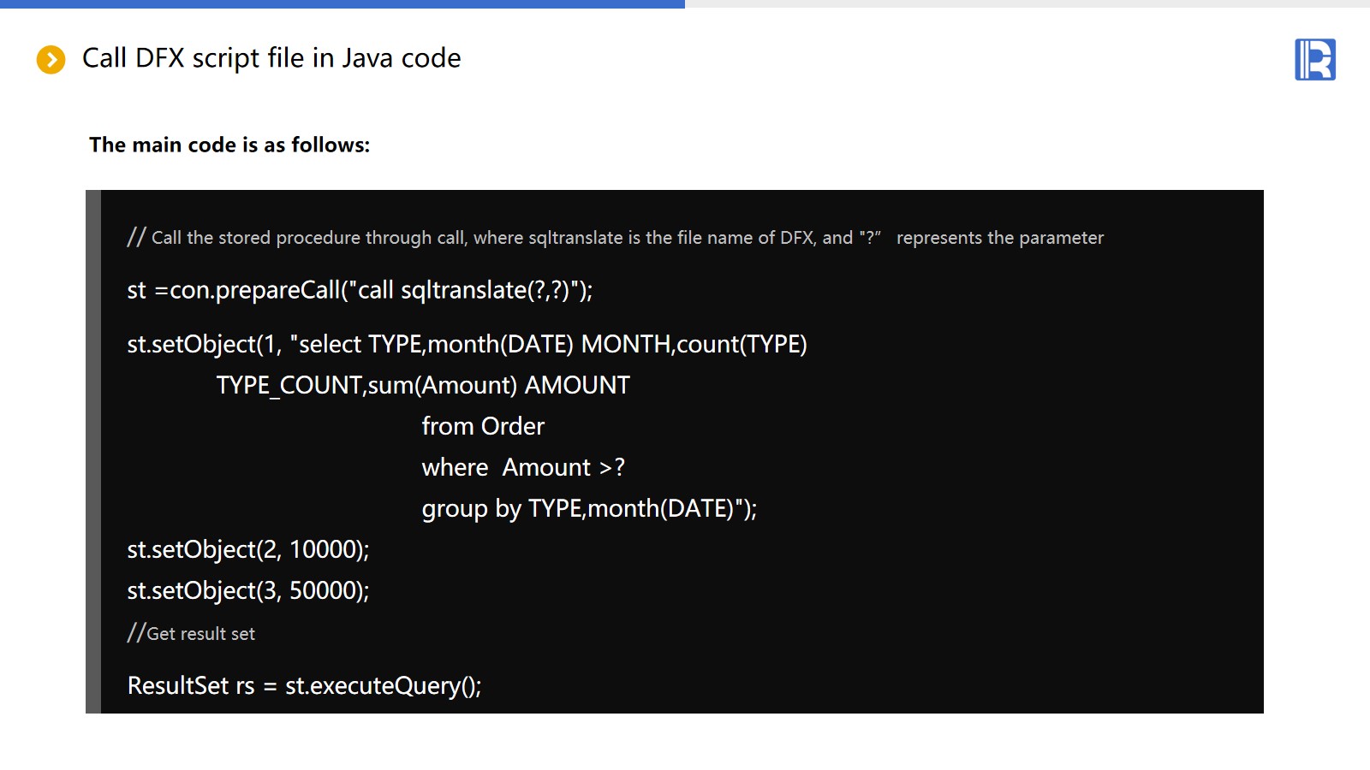Click the 'from Order' code line
This screenshot has height=770, width=1370.
(483, 426)
